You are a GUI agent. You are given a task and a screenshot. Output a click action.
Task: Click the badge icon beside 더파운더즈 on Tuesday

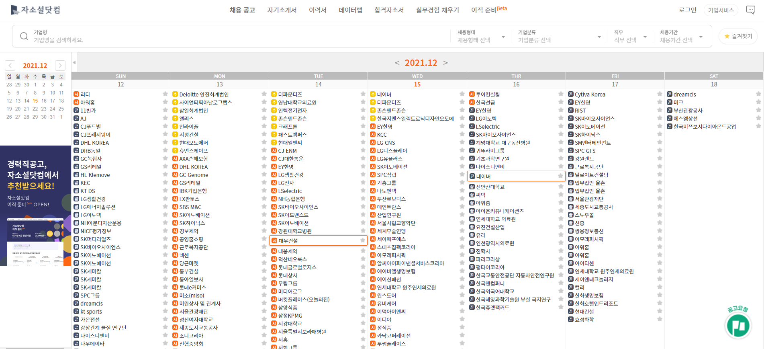point(274,94)
